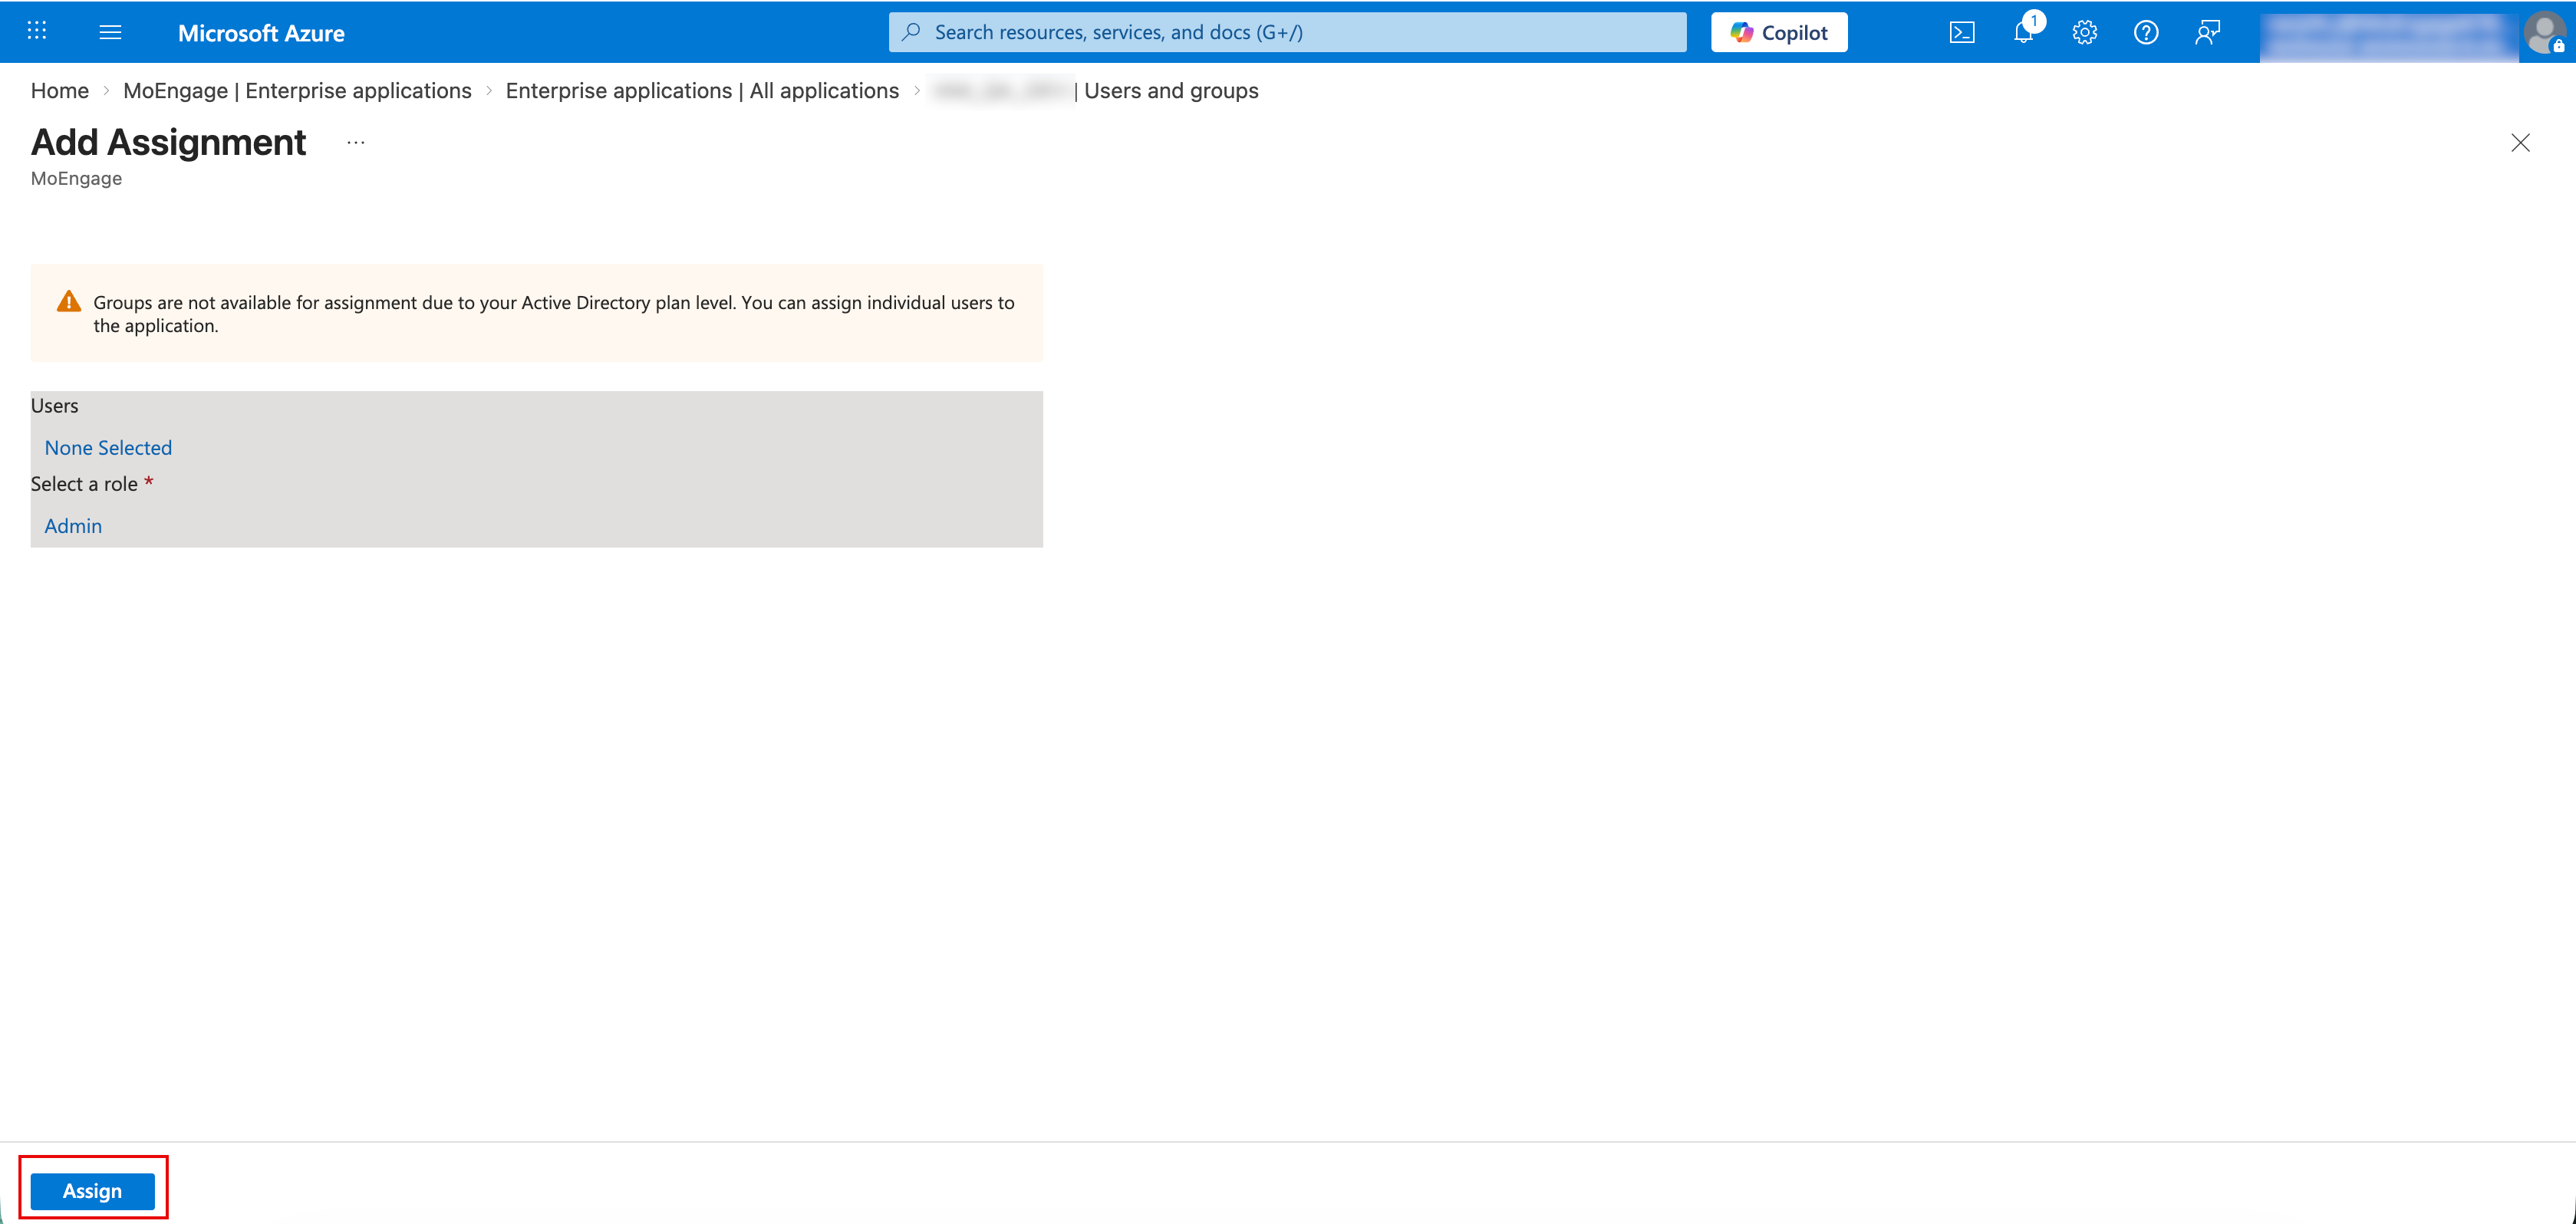The width and height of the screenshot is (2576, 1224).
Task: Open the ellipsis more options menu
Action: pos(356,143)
